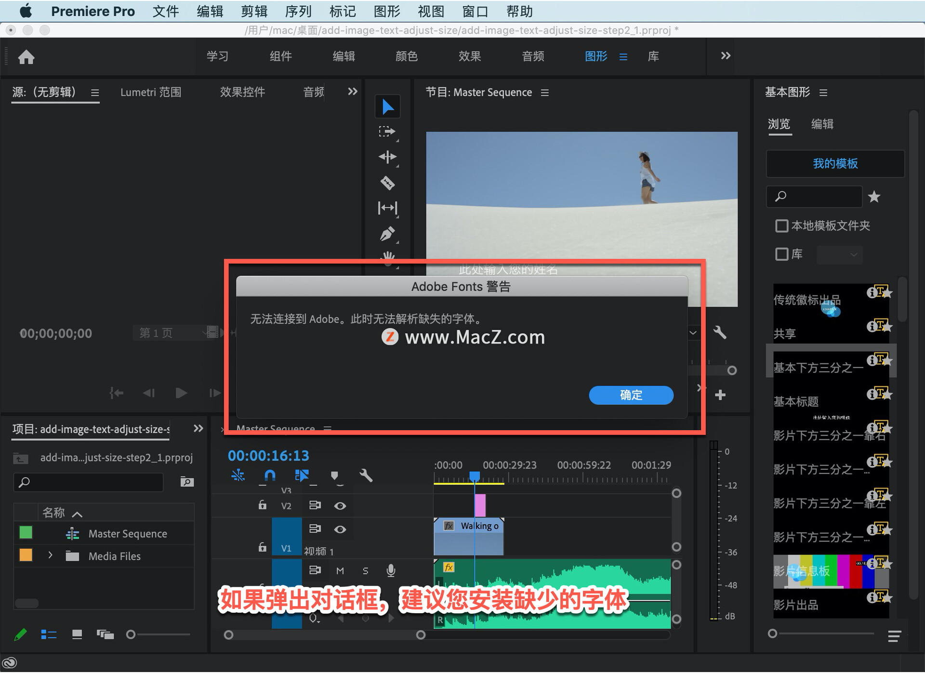The height and width of the screenshot is (673, 925).
Task: Check the local templates folder checkbox
Action: pyautogui.click(x=781, y=226)
